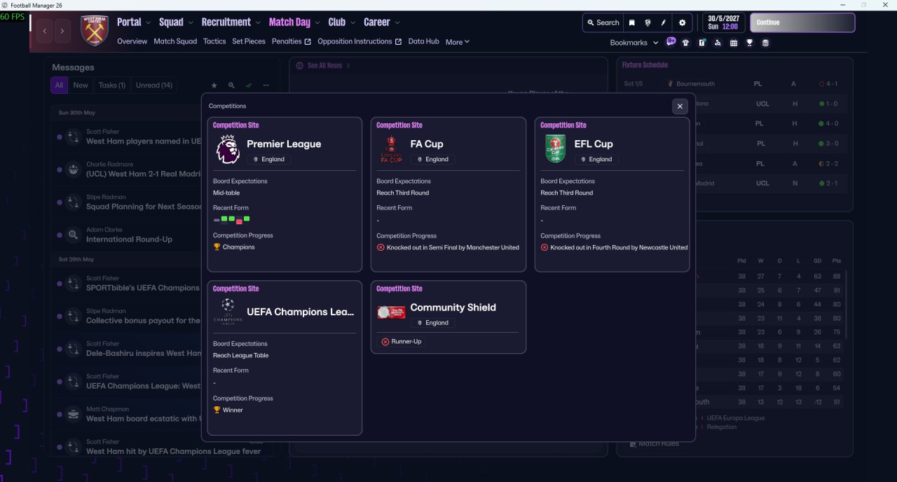This screenshot has height=482, width=897.
Task: Open the settings gear icon
Action: coord(683,22)
